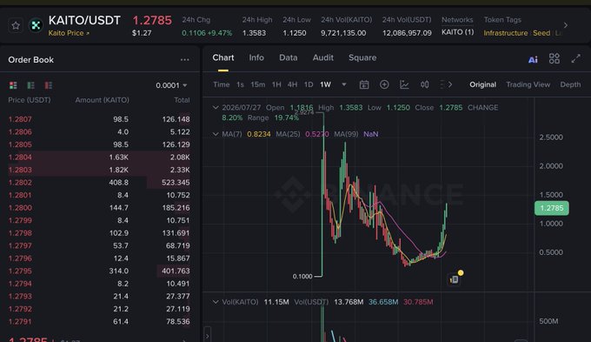Select the 4H interval
The width and height of the screenshot is (591, 342).
(x=293, y=84)
